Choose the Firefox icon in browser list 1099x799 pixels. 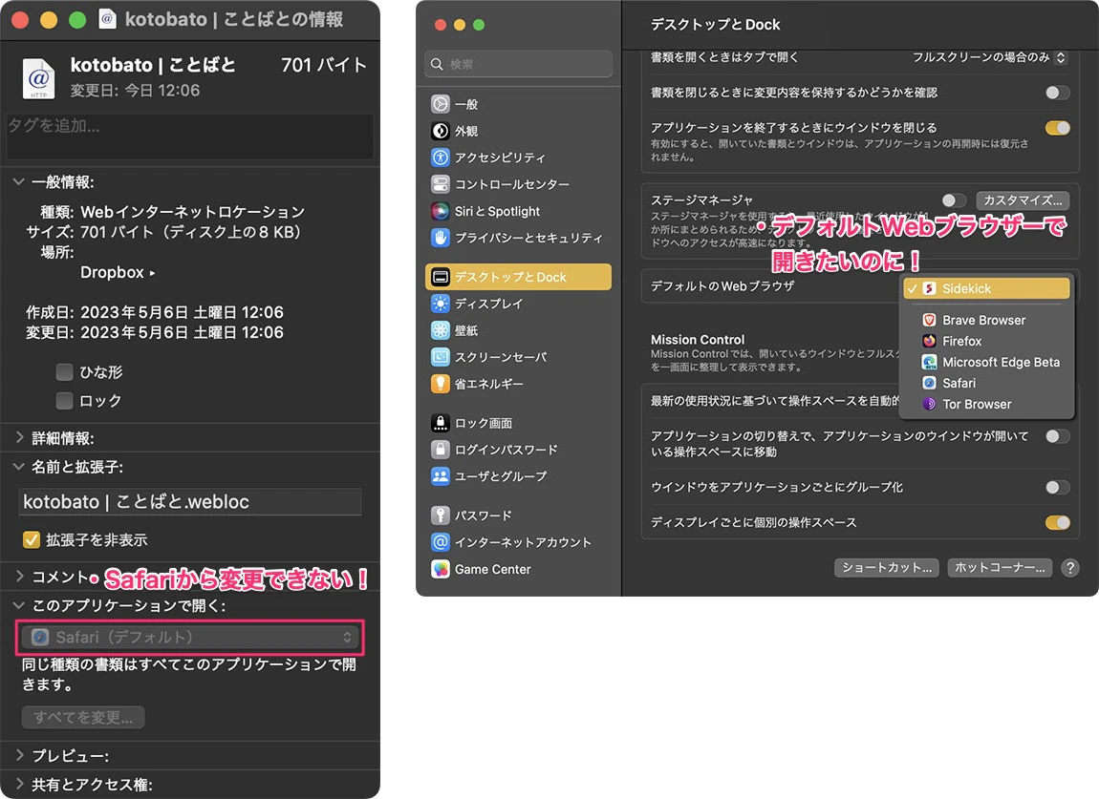click(929, 341)
